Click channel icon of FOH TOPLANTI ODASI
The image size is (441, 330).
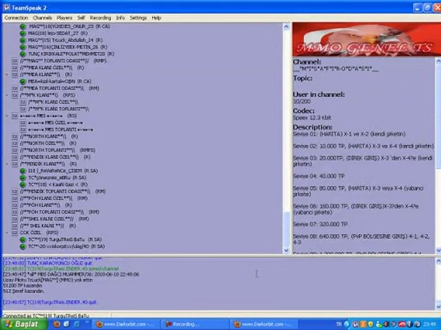[x=15, y=212]
